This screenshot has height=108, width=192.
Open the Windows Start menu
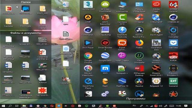click(3, 106)
